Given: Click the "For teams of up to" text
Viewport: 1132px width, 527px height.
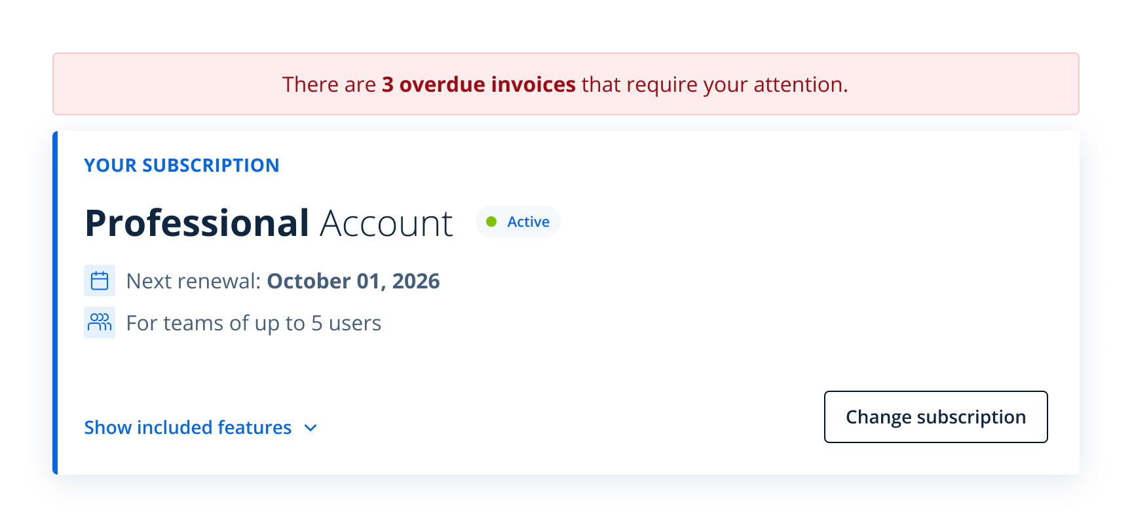Looking at the screenshot, I should 216,323.
